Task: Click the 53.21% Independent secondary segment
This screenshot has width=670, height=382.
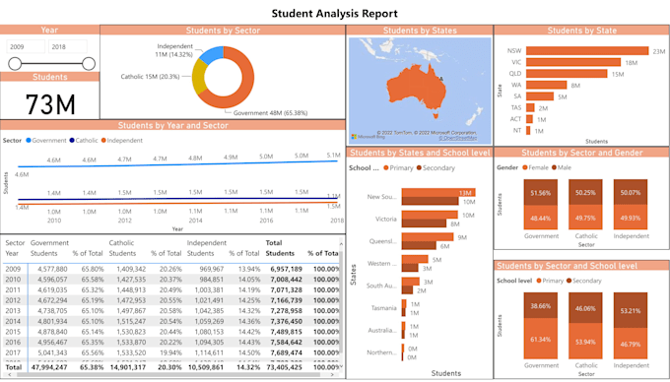Action: point(631,310)
